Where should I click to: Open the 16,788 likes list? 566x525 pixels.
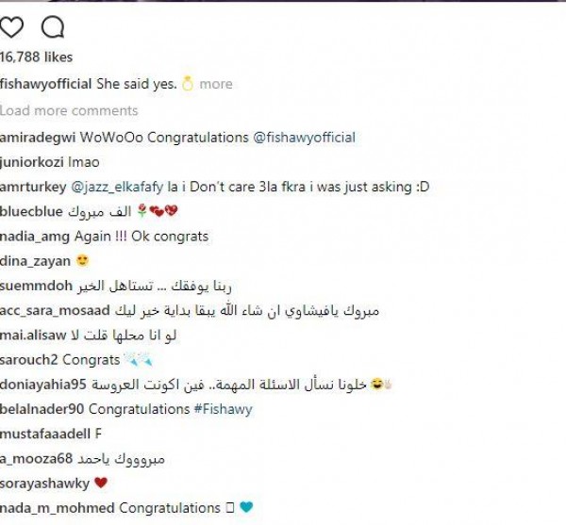click(36, 57)
